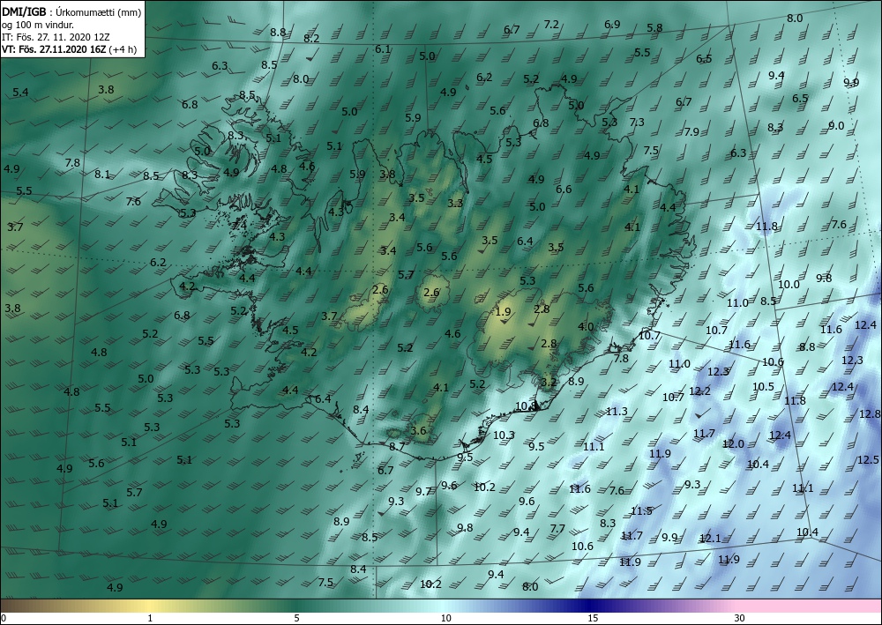This screenshot has height=625, width=882.
Task: Click the 12.5 value label
Action: point(868,460)
